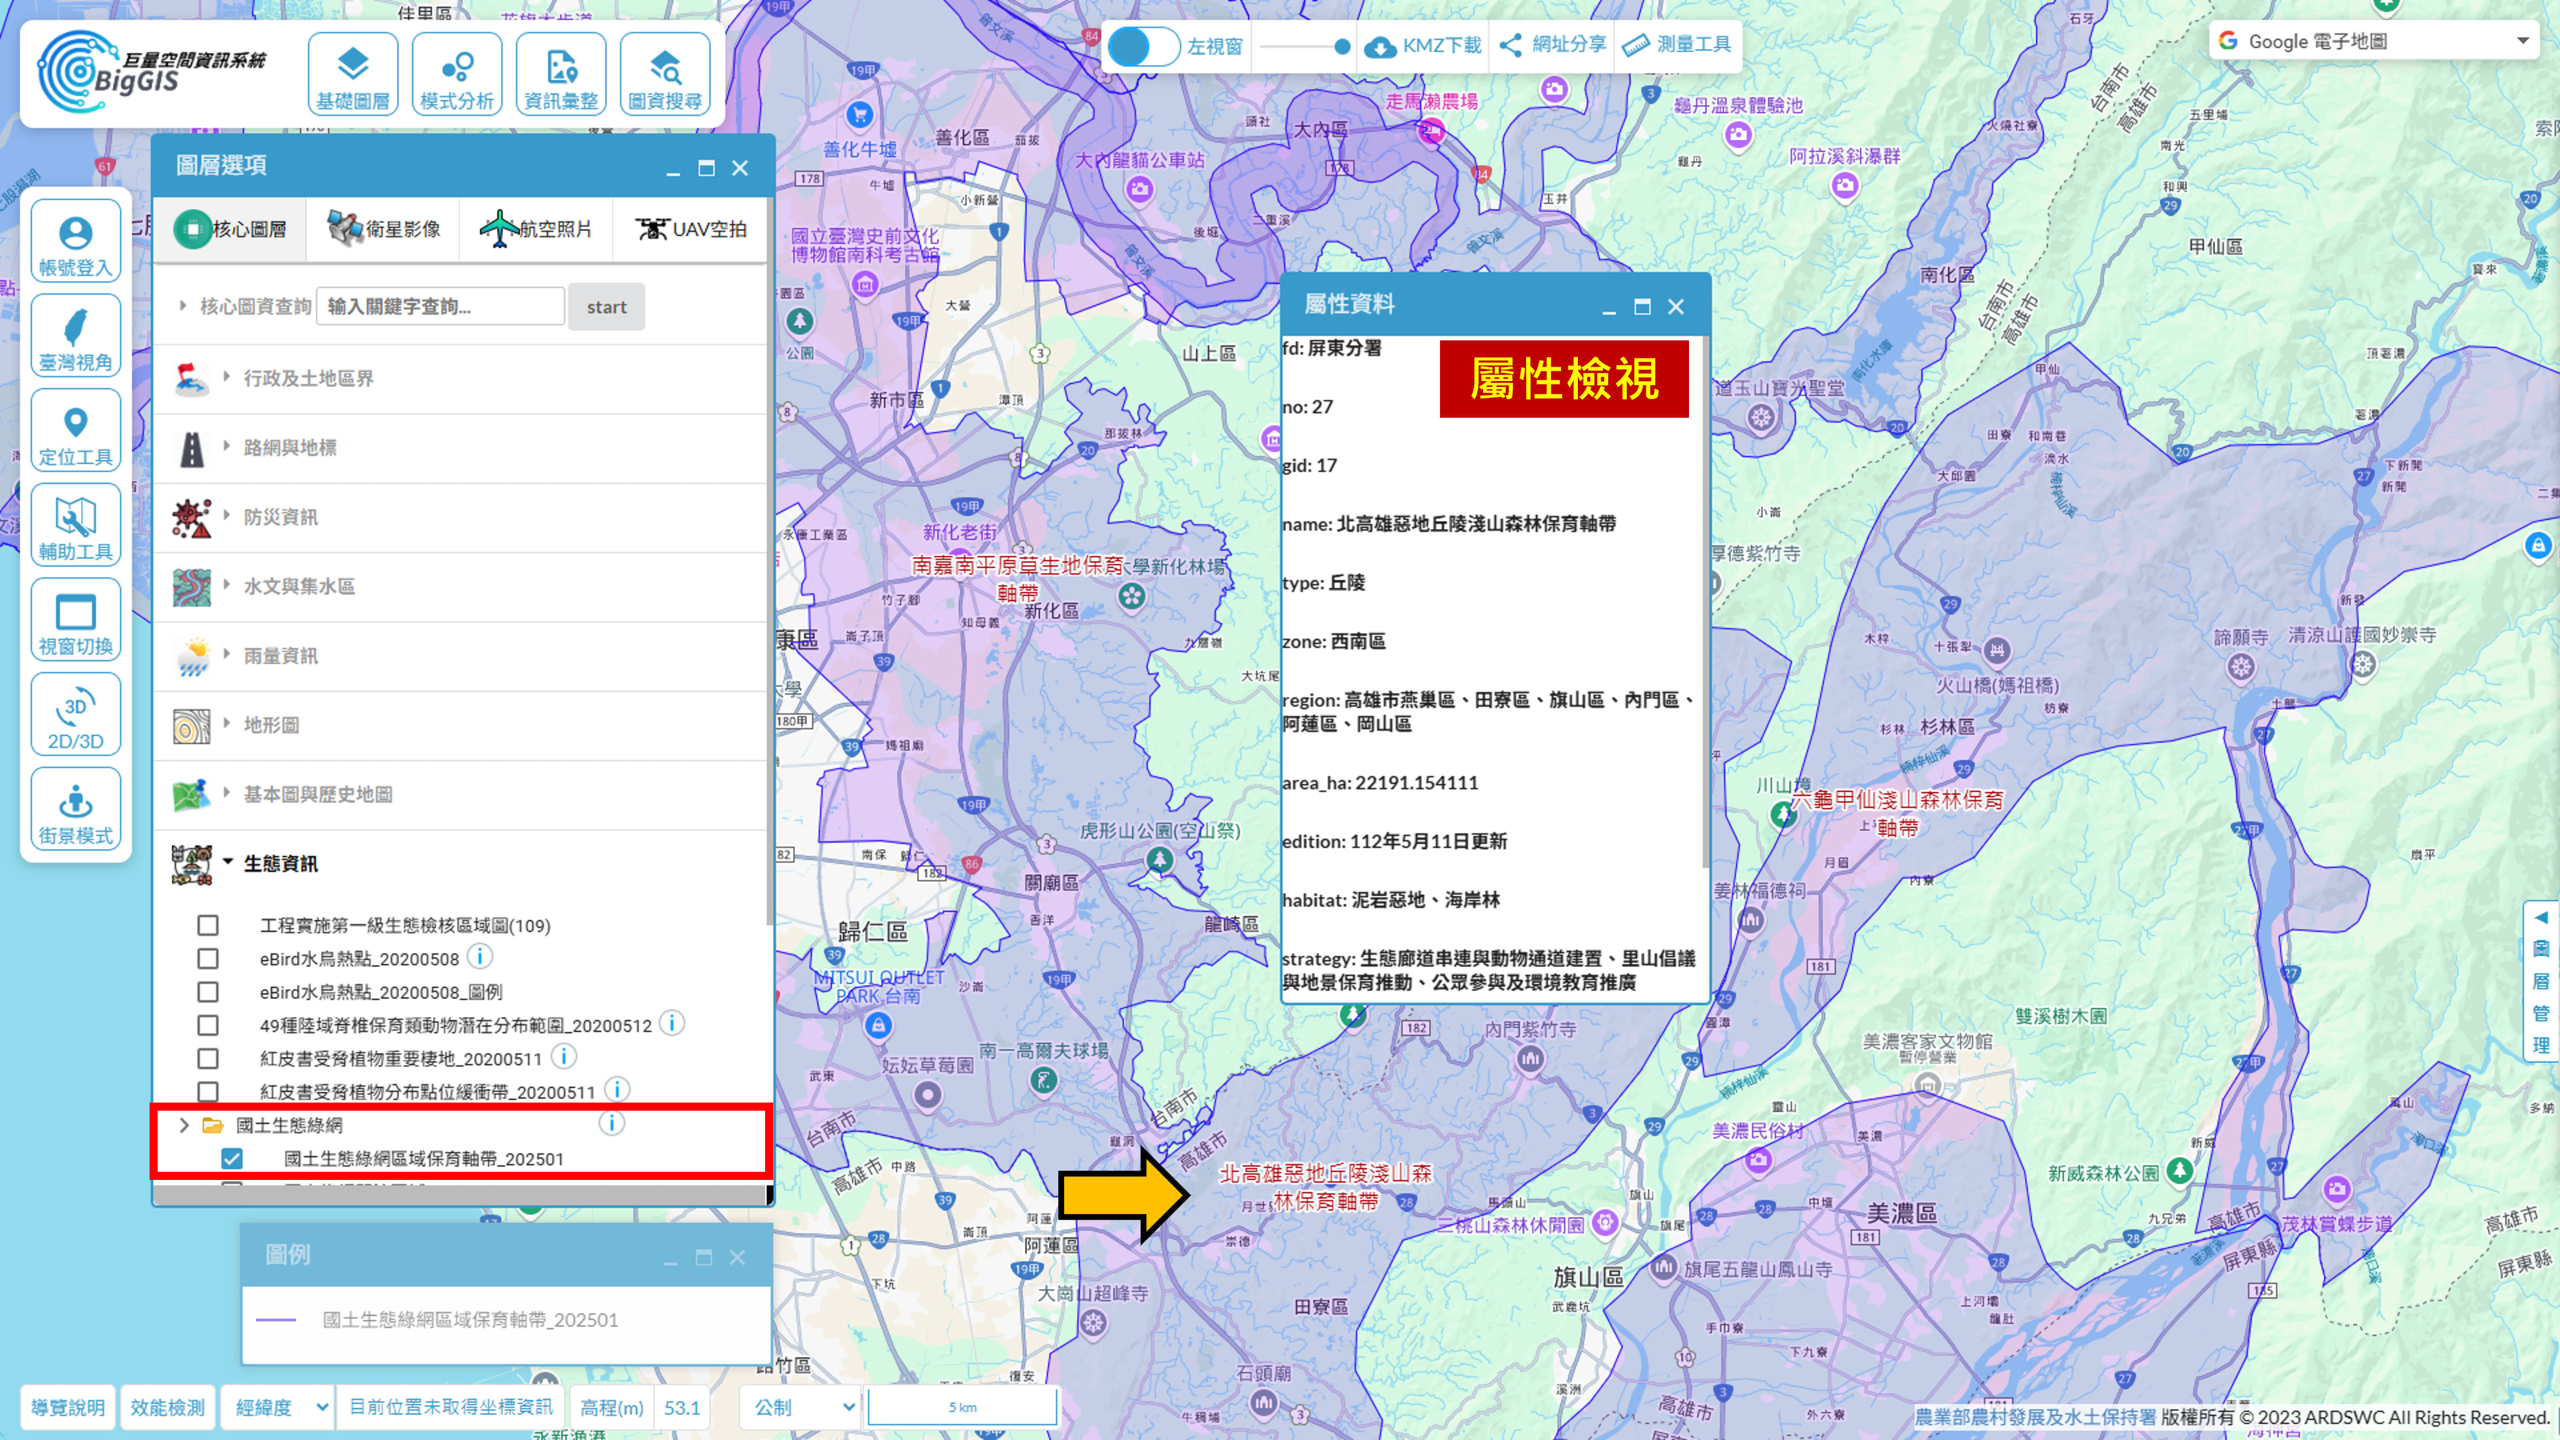Click the BigGIS logo

click(151, 72)
